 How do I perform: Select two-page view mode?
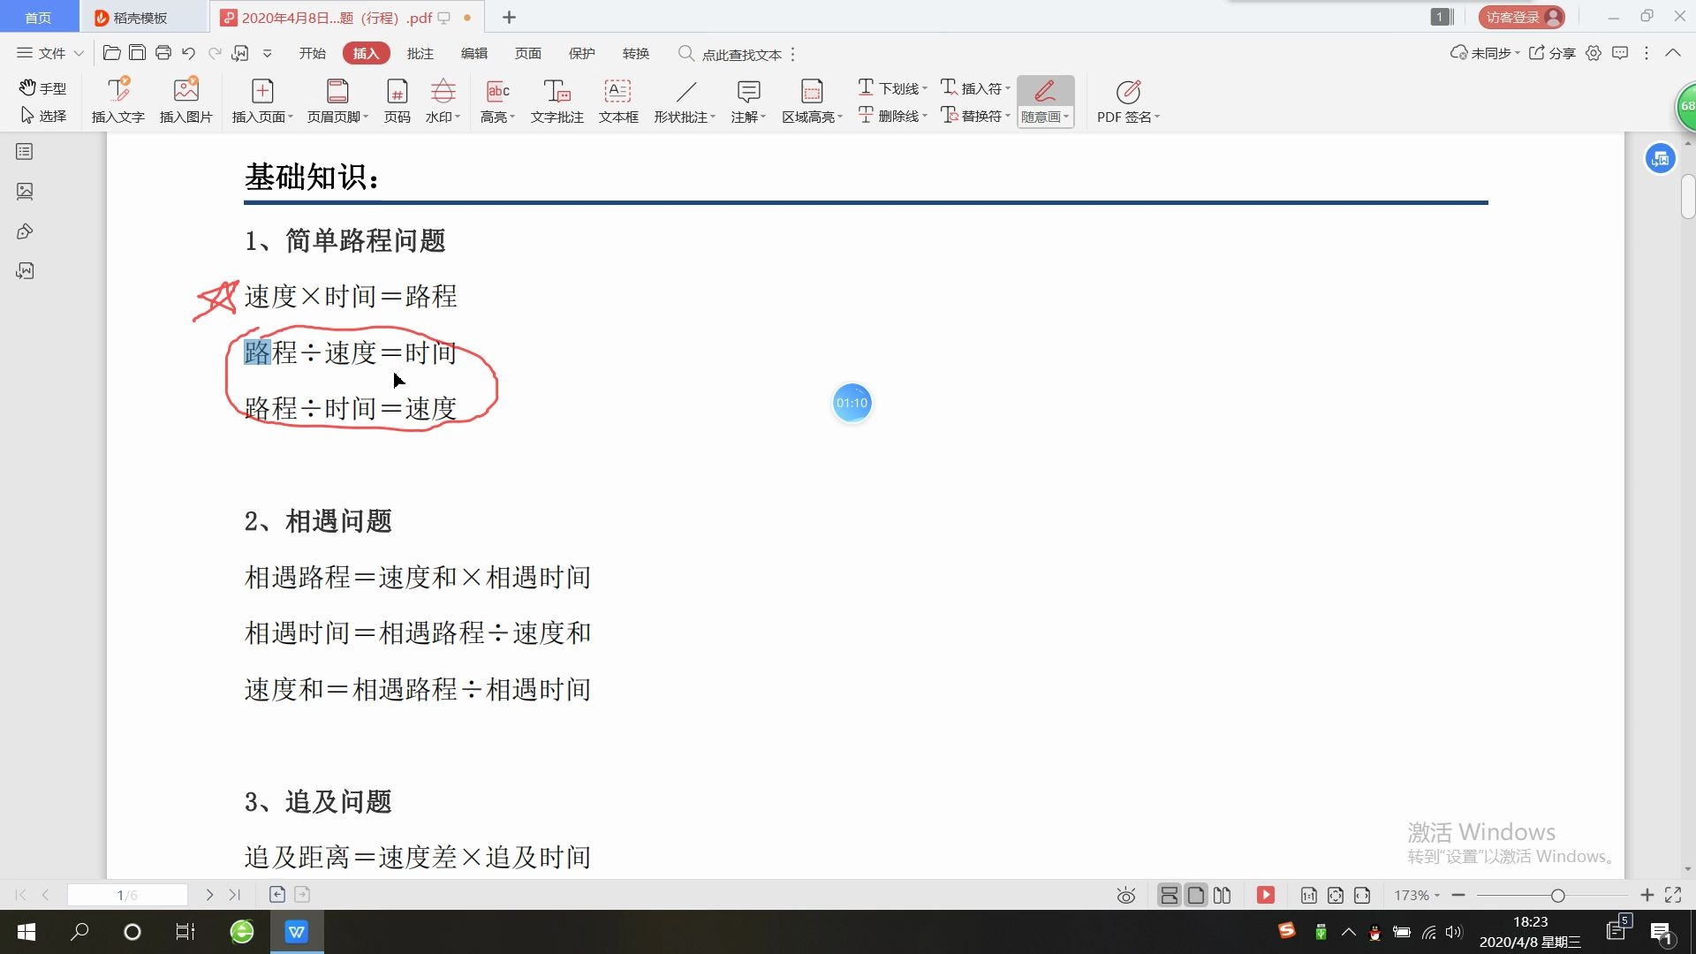tap(1222, 896)
